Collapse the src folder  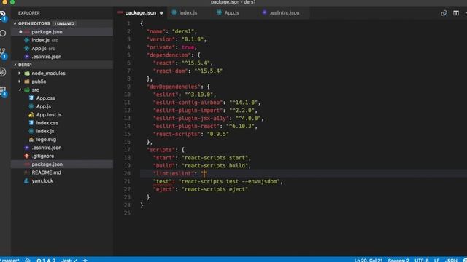(20, 90)
